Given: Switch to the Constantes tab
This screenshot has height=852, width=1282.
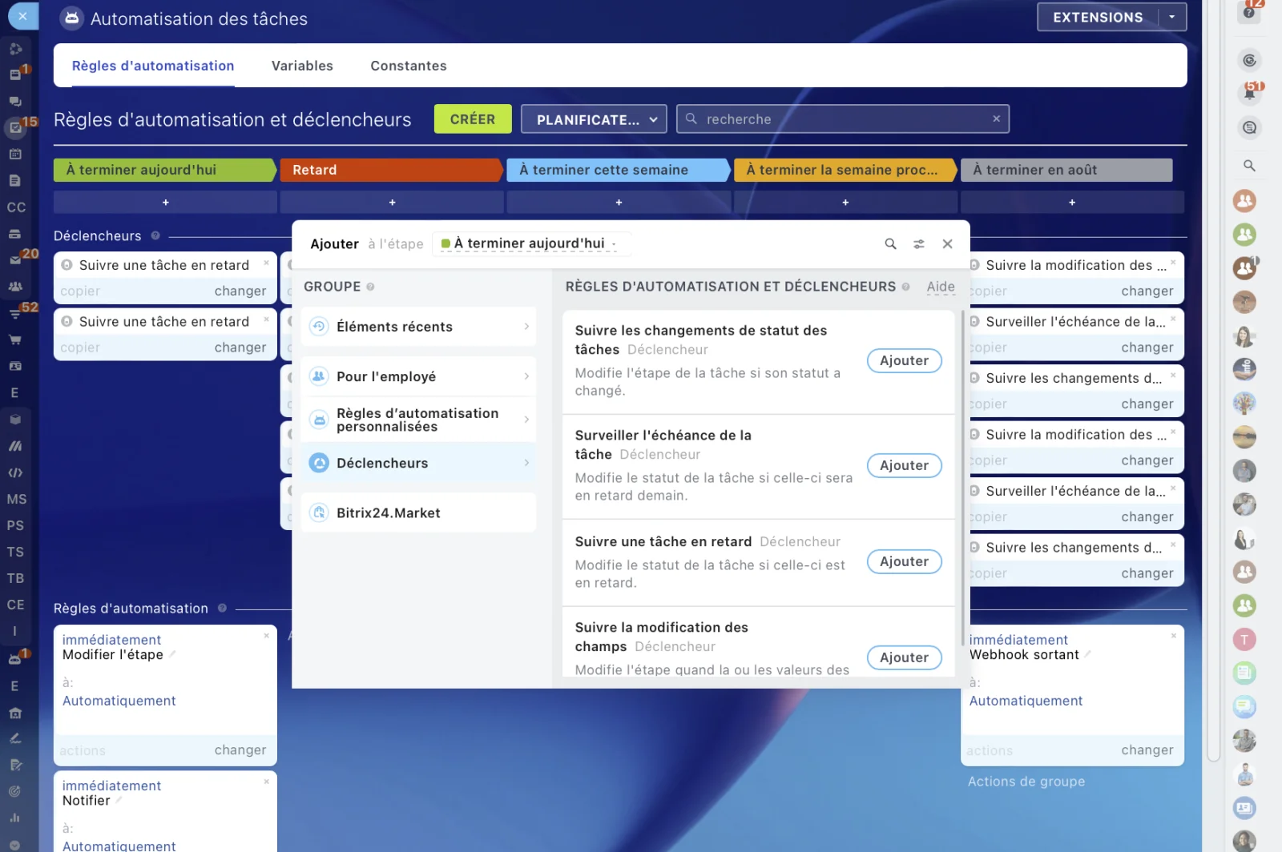Looking at the screenshot, I should tap(409, 66).
